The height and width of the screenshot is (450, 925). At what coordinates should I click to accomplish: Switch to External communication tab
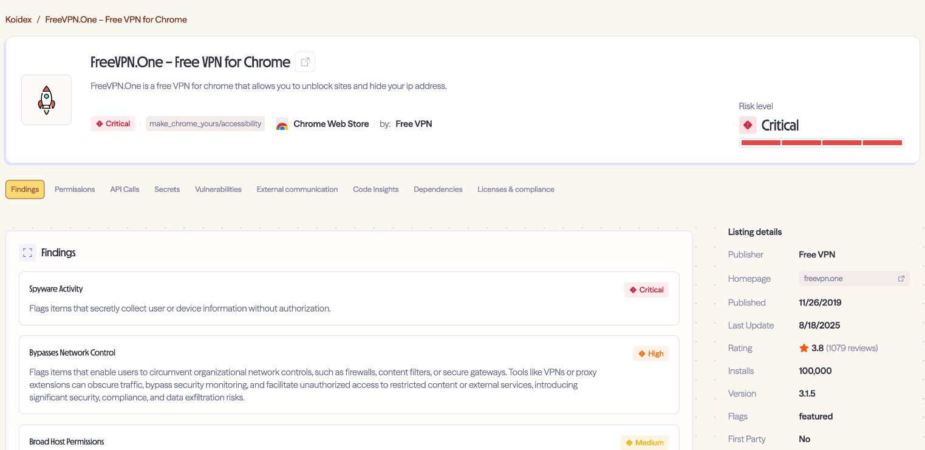[297, 189]
